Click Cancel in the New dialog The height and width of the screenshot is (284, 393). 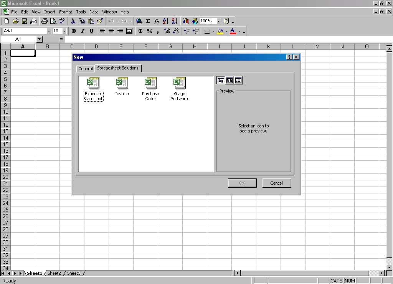(277, 183)
